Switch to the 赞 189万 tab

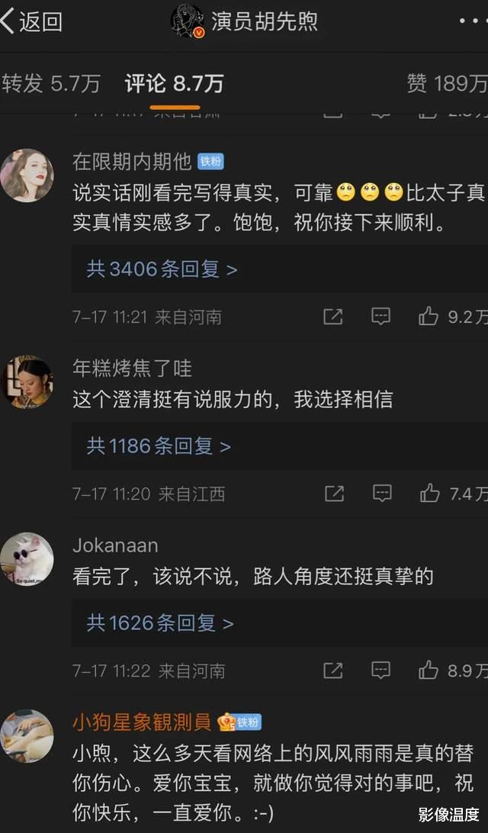[447, 83]
